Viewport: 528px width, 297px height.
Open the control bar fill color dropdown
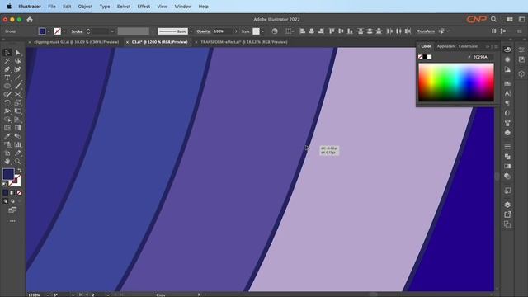(x=49, y=31)
